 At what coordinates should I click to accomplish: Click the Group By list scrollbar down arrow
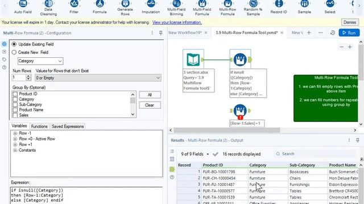pos(133,114)
